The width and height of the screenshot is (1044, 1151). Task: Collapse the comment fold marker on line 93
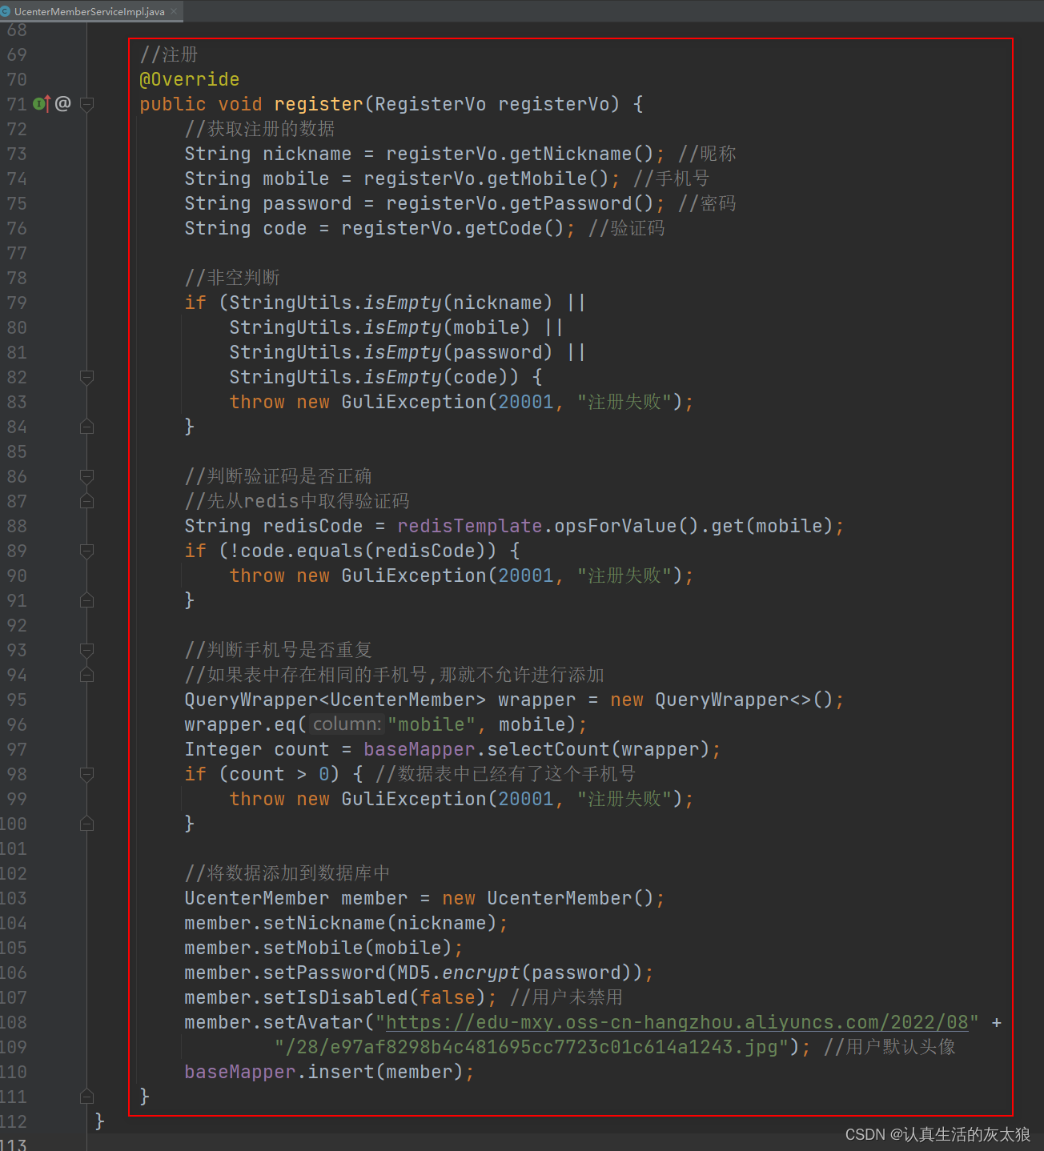coord(87,650)
